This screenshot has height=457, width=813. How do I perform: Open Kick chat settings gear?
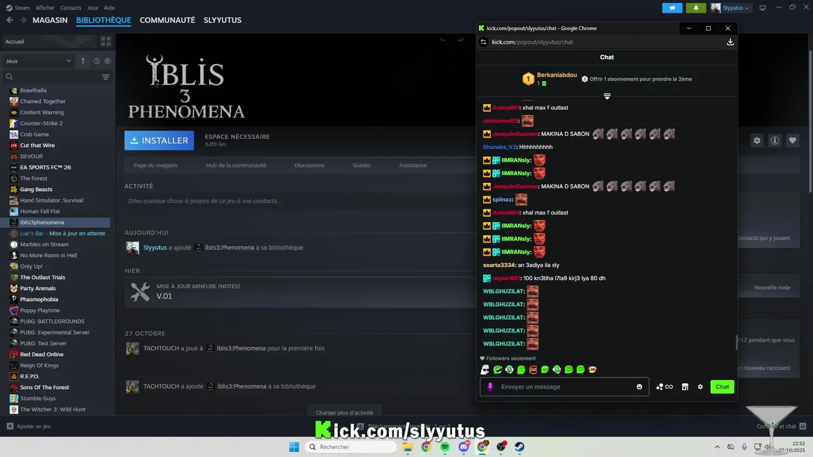point(700,387)
